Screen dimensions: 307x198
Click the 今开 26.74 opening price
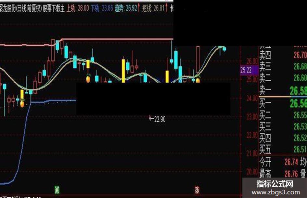point(279,162)
